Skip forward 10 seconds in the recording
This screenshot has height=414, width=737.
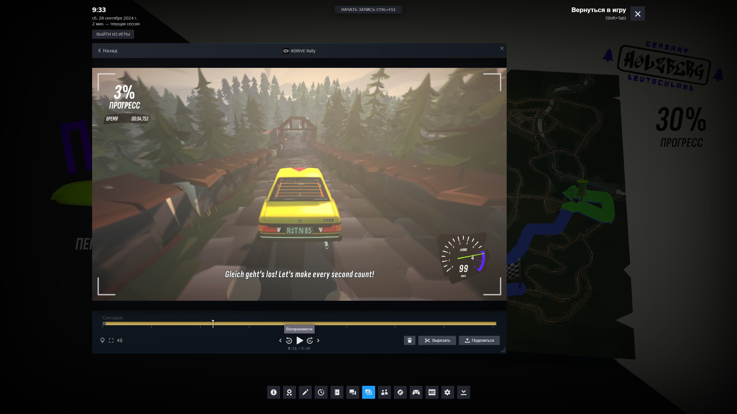coord(310,341)
